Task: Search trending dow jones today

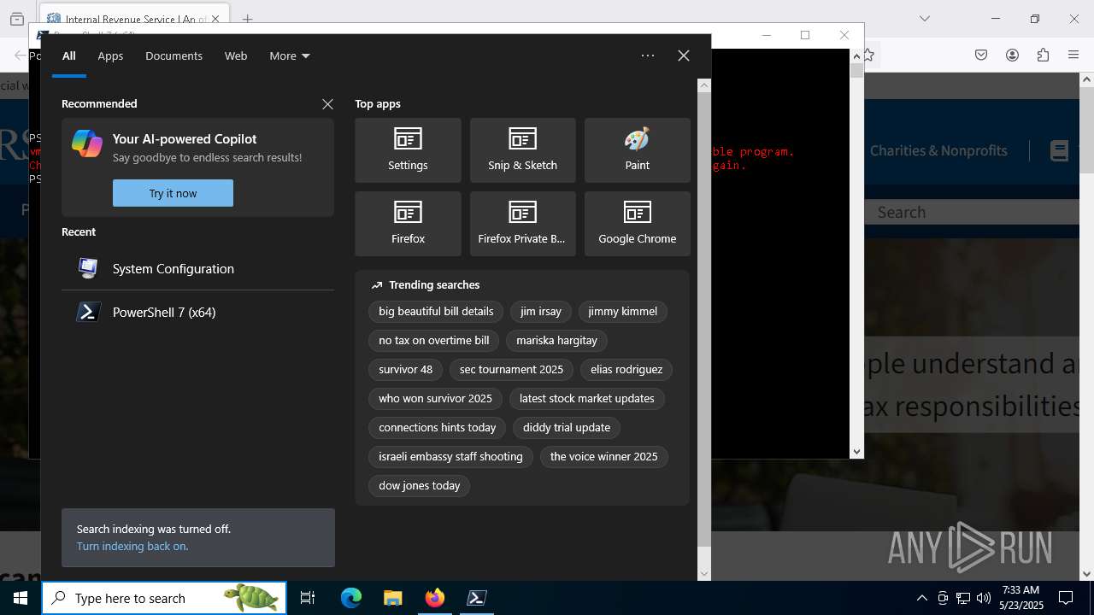Action: [x=419, y=486]
